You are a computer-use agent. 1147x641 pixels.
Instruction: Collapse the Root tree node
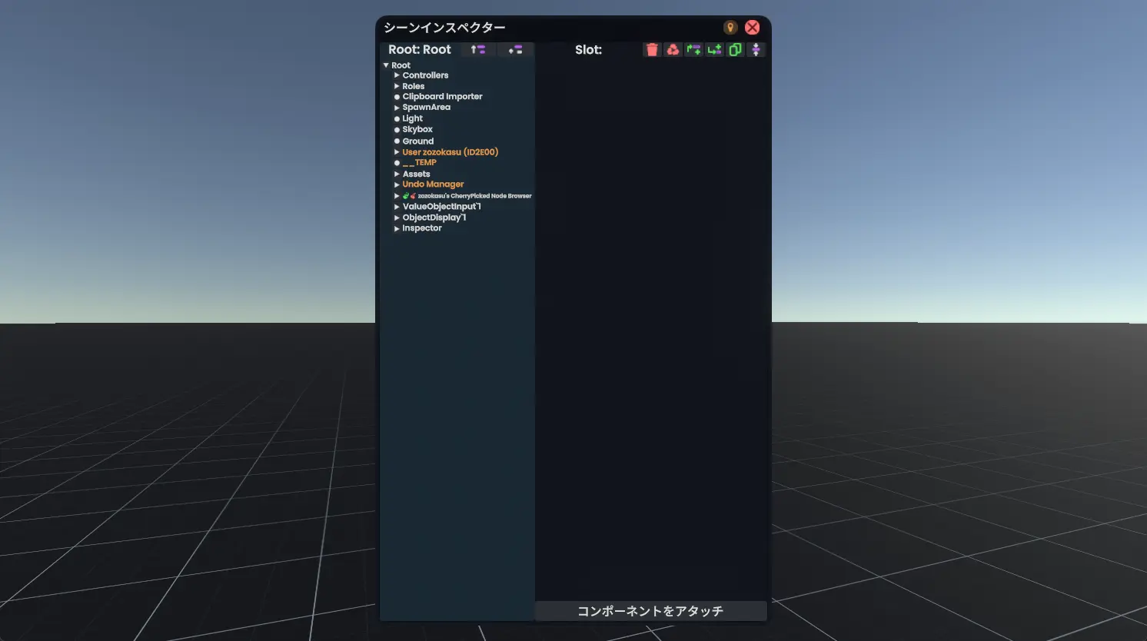386,65
